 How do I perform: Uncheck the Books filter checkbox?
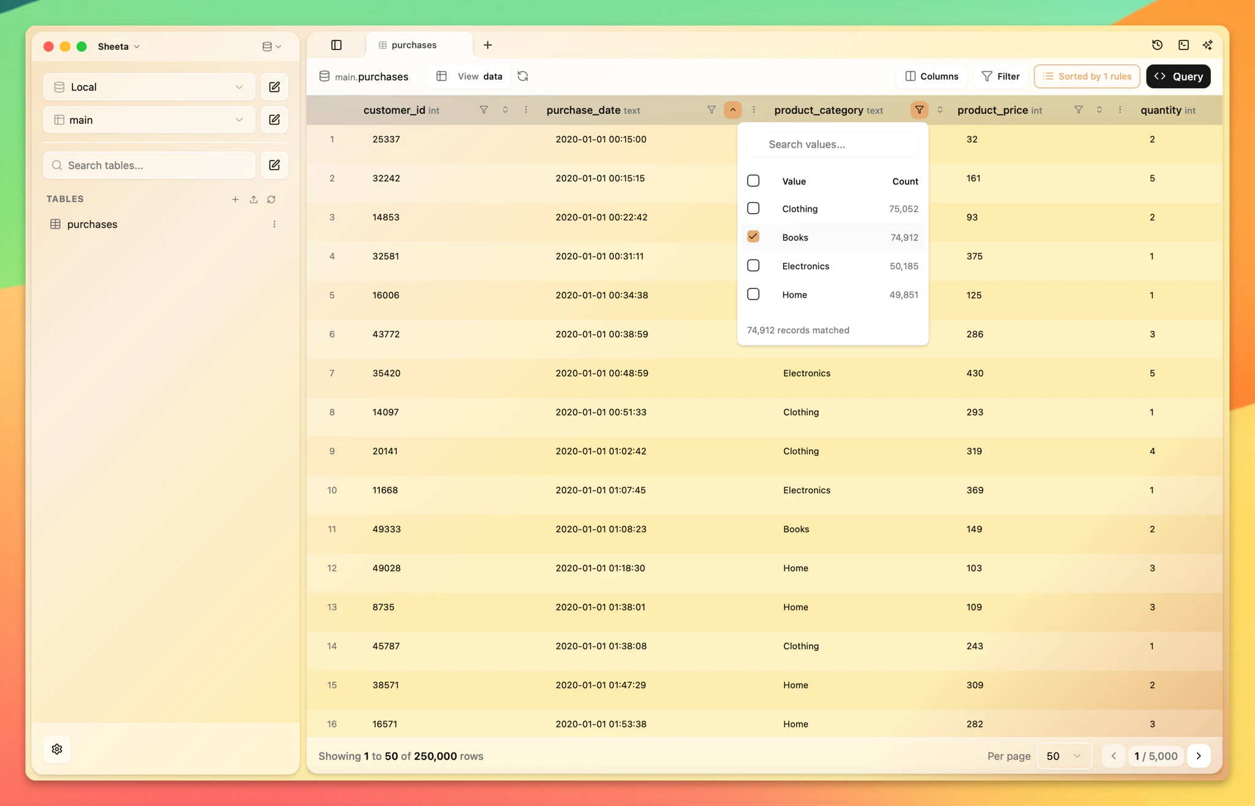(753, 236)
